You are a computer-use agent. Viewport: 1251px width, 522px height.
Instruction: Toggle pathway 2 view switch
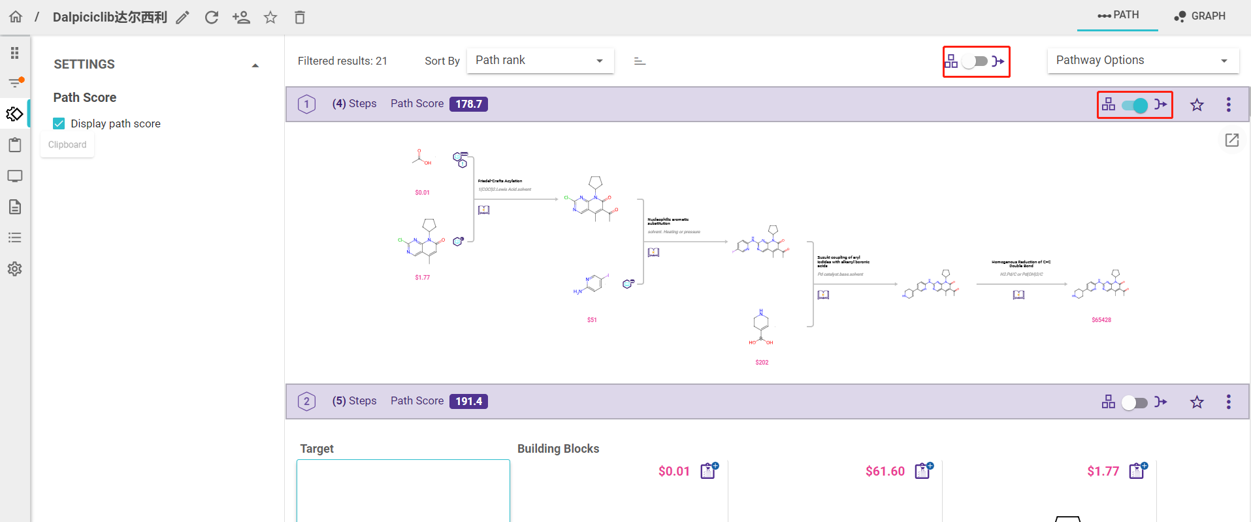coord(1135,402)
